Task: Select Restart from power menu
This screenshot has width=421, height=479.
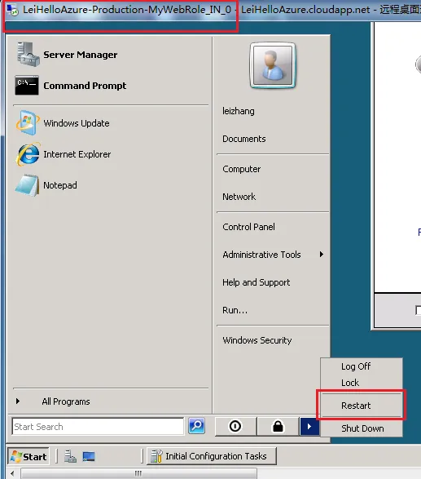Action: coord(356,406)
